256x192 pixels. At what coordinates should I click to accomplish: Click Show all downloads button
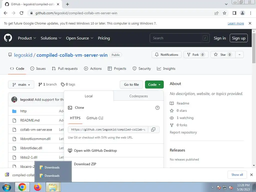pyautogui.click(x=237, y=175)
